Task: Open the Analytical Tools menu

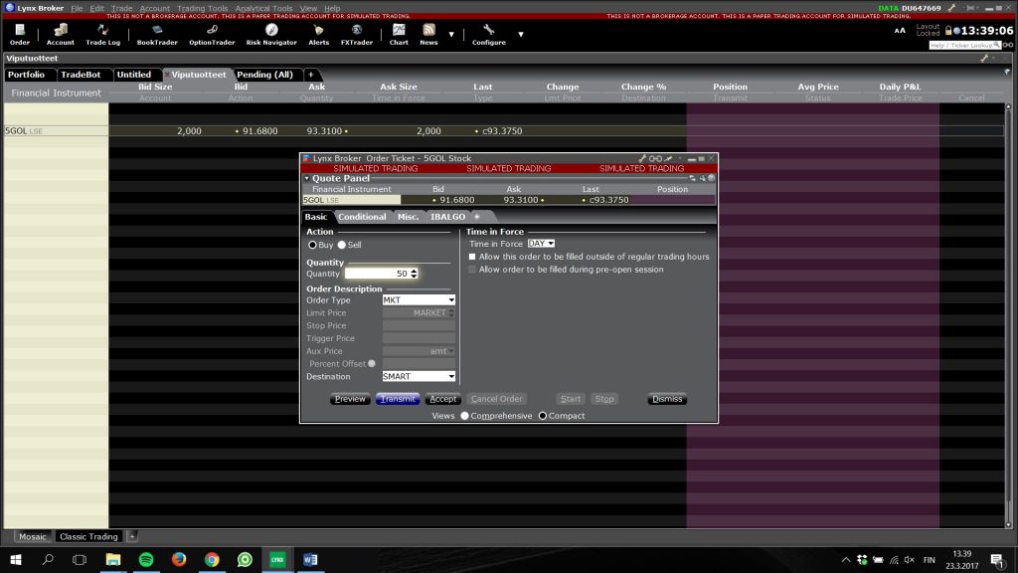Action: click(x=263, y=8)
